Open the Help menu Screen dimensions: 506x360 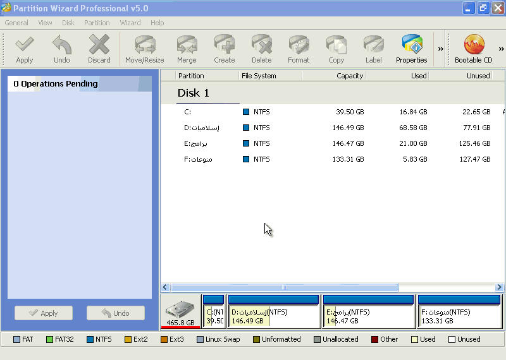pyautogui.click(x=157, y=23)
